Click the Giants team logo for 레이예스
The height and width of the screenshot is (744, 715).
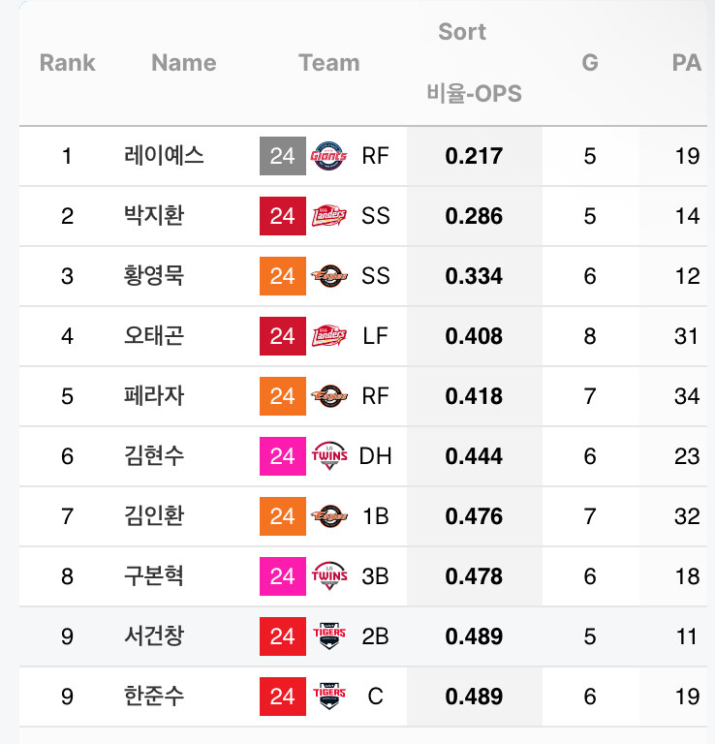[329, 156]
